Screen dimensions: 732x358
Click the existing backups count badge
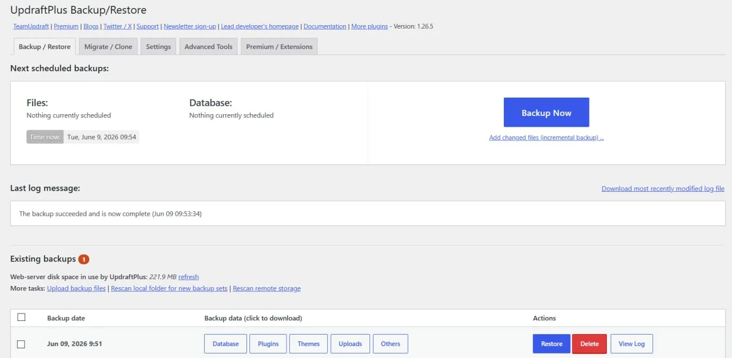83,259
